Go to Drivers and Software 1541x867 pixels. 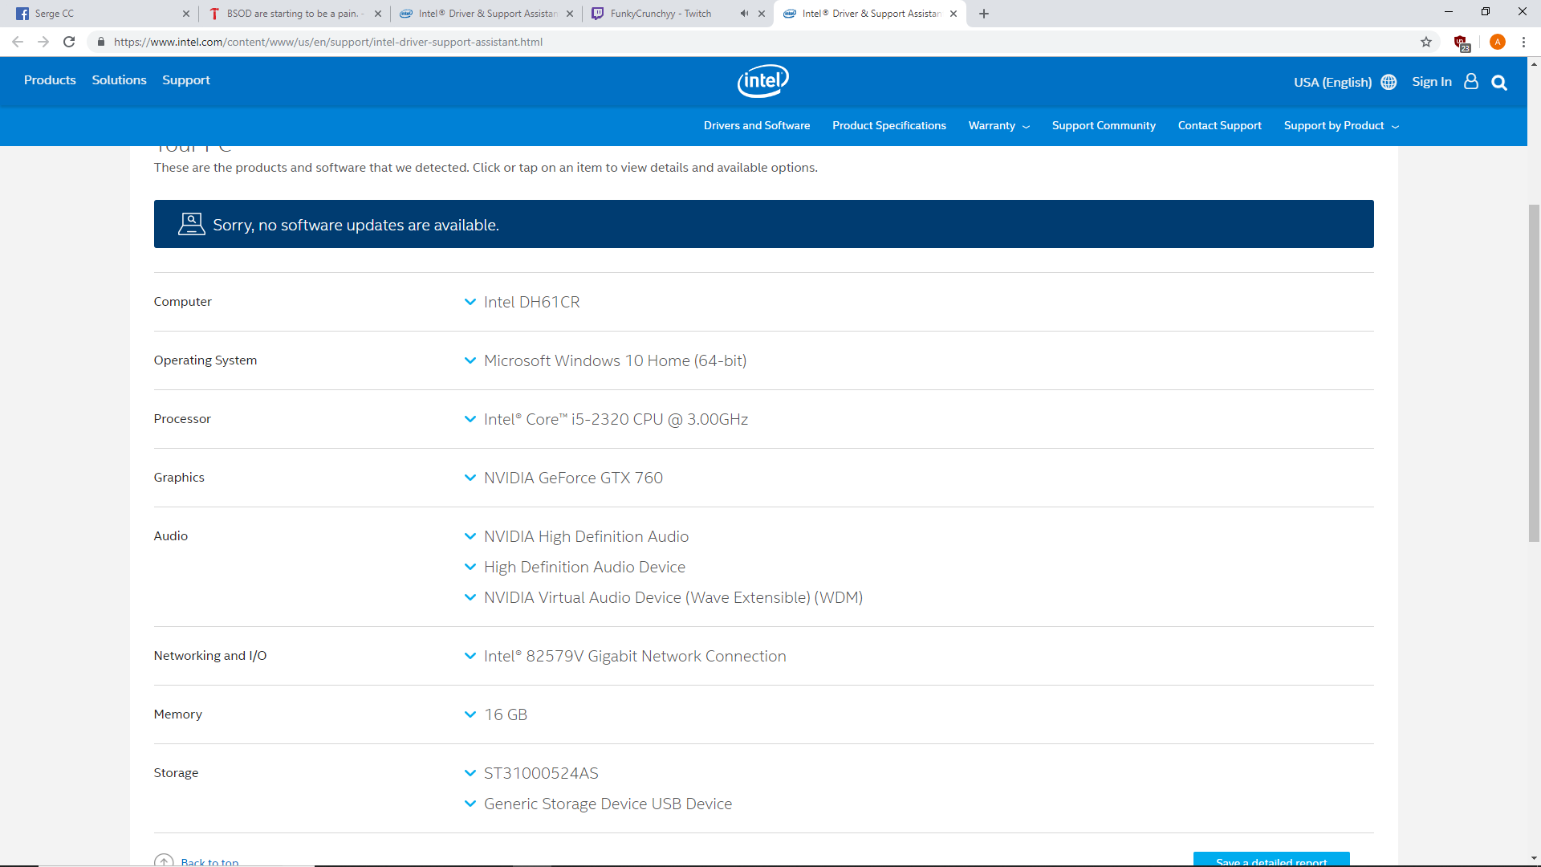pos(757,126)
